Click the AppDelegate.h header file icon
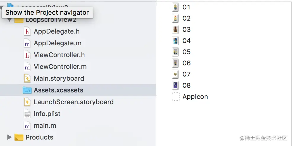The width and height of the screenshot is (292, 146). pyautogui.click(x=27, y=31)
